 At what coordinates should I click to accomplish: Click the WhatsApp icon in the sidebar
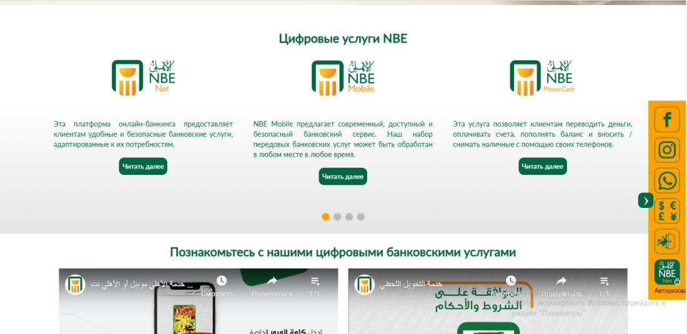[x=667, y=180]
